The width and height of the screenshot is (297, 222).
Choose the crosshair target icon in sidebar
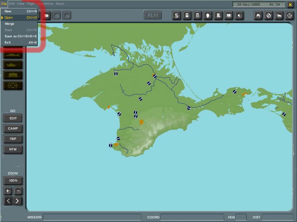[13, 85]
